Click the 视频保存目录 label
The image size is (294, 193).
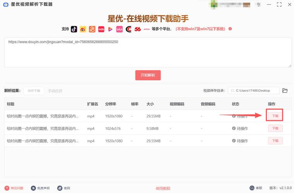click(214, 90)
